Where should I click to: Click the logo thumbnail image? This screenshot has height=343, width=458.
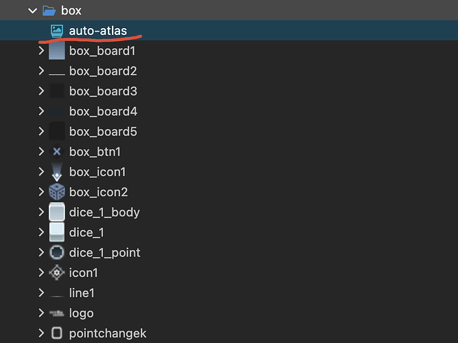coord(57,314)
